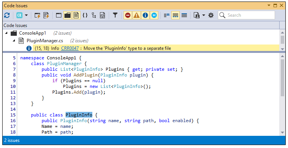Click "bool enabled" parameter on line 16
288x148 pixels.
(175, 121)
